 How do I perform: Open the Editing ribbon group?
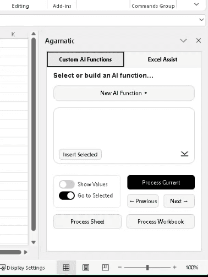20,6
